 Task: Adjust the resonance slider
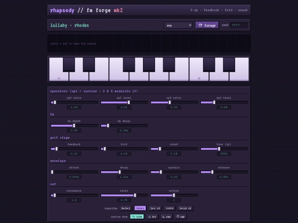coord(74,195)
